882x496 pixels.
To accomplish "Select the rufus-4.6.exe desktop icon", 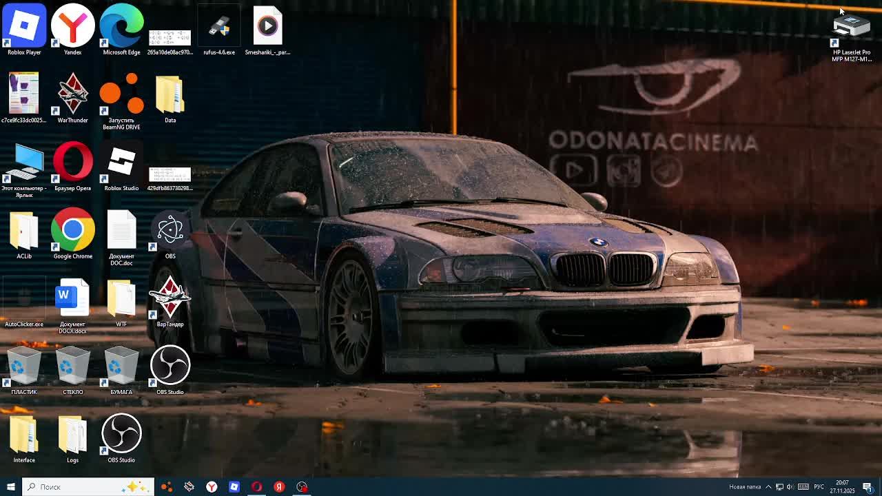I will pyautogui.click(x=219, y=30).
